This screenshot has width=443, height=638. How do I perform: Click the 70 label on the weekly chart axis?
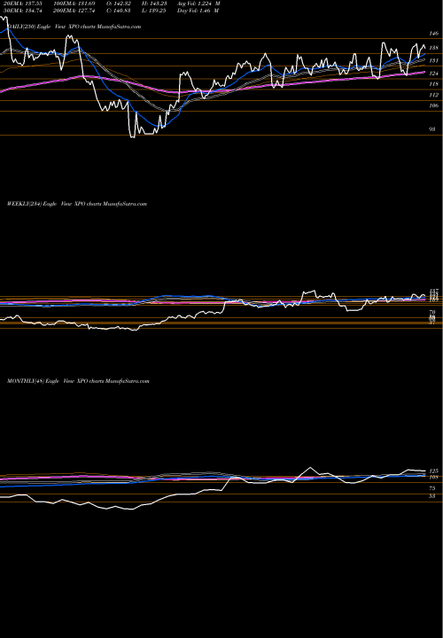point(432,312)
